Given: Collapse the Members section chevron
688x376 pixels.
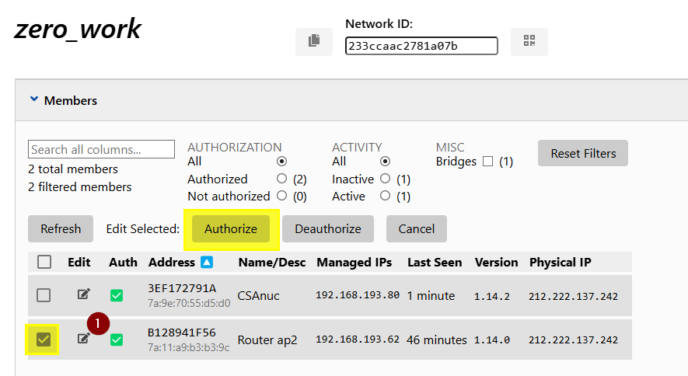Looking at the screenshot, I should pyautogui.click(x=33, y=99).
